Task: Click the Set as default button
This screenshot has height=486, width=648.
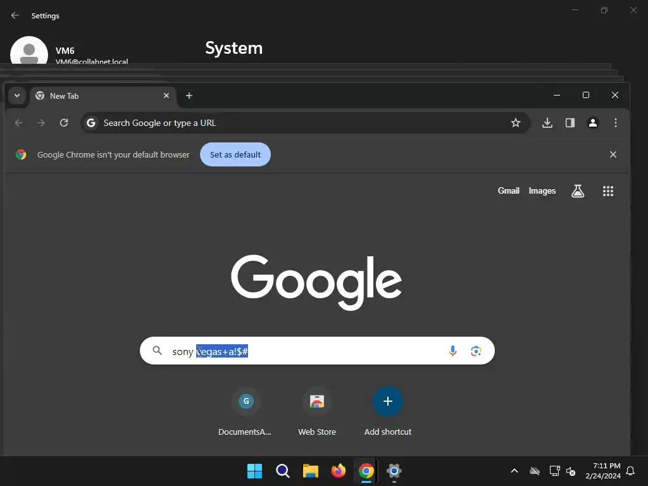Action: [x=235, y=154]
